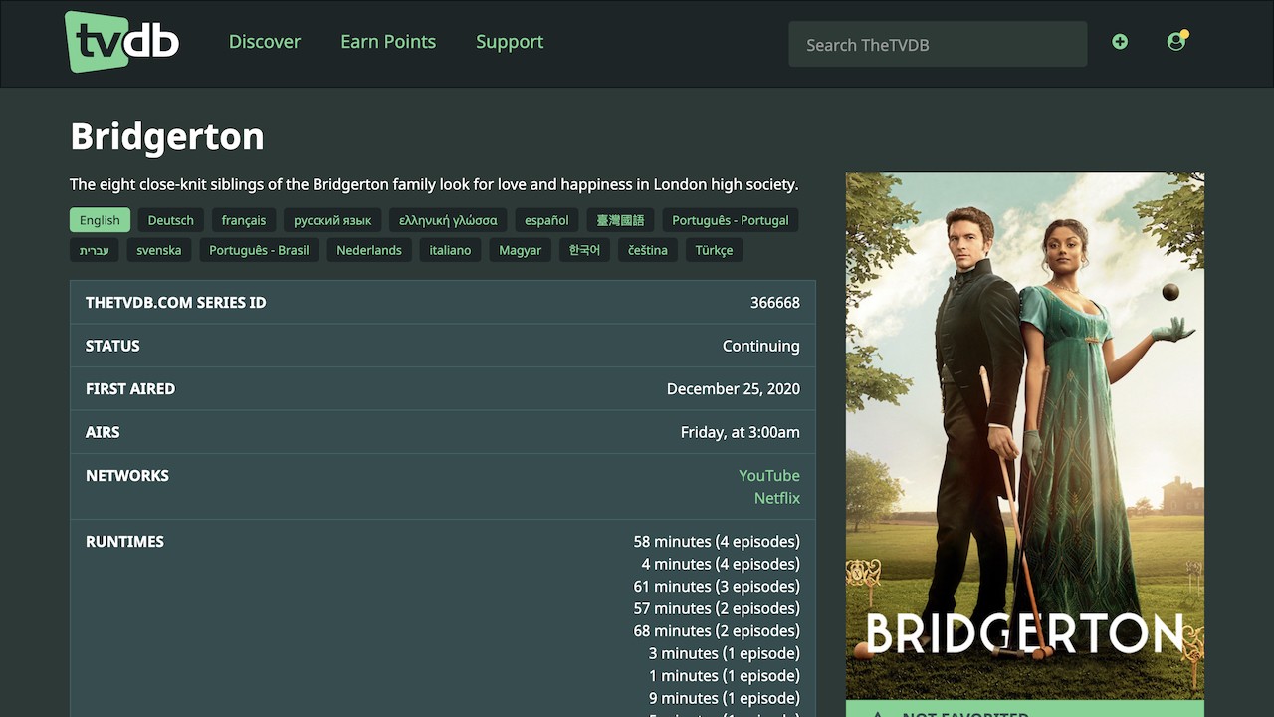Open the Discover menu
This screenshot has height=717, width=1274.
(265, 42)
